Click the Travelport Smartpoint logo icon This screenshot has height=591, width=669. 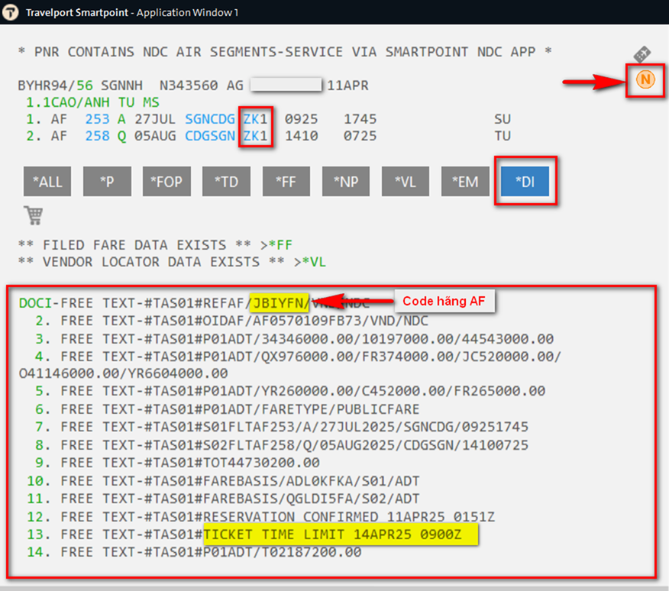(x=10, y=12)
